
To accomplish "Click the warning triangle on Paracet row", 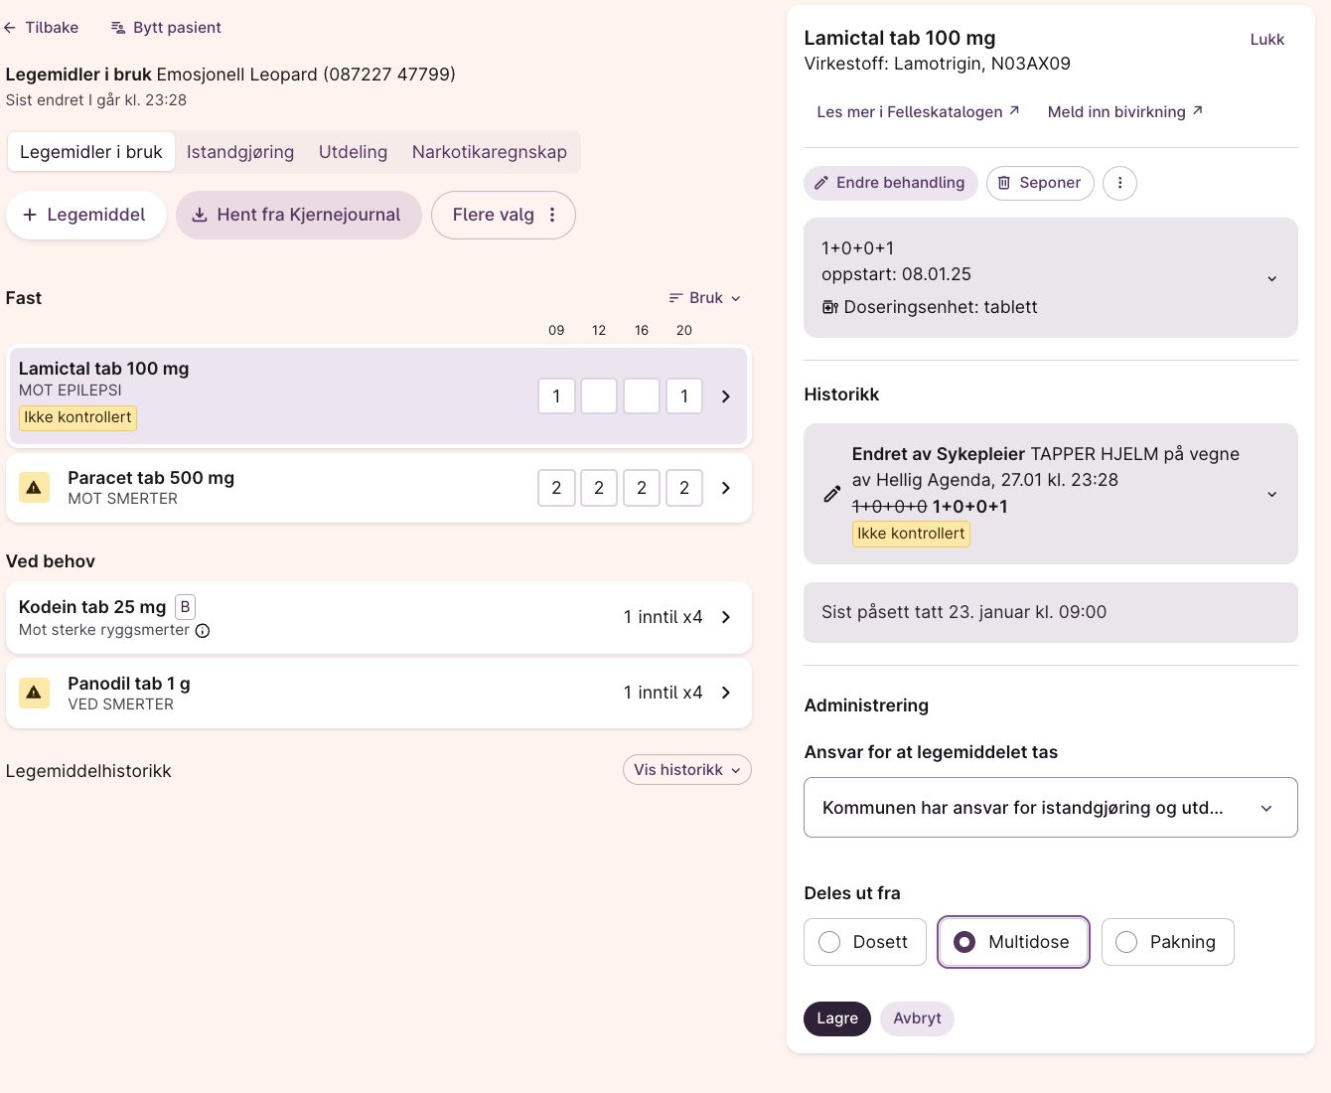I will pyautogui.click(x=34, y=488).
